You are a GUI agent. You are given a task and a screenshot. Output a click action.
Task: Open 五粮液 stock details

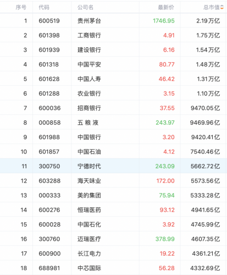point(88,123)
